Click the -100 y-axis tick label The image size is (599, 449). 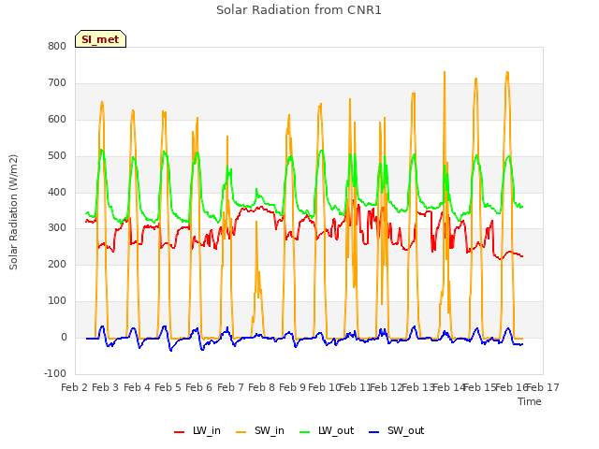click(x=55, y=374)
